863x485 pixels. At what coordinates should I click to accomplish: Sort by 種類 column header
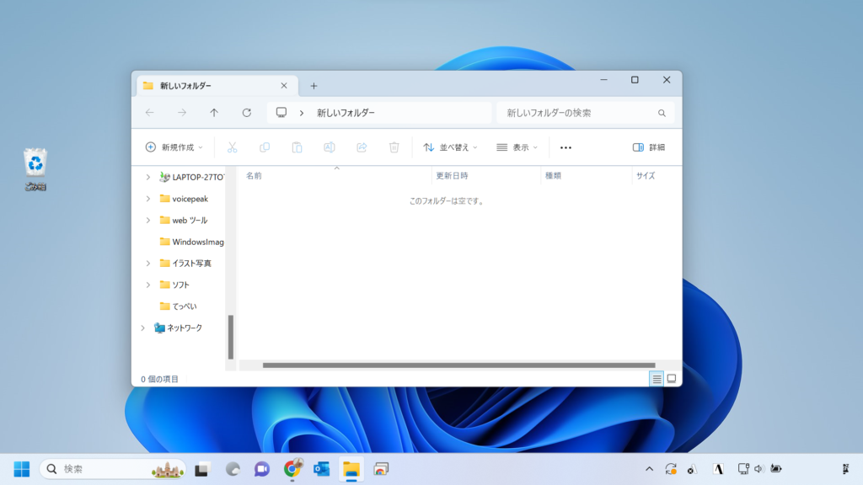coord(553,176)
